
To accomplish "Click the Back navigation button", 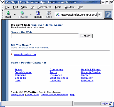I will tap(8, 14).
